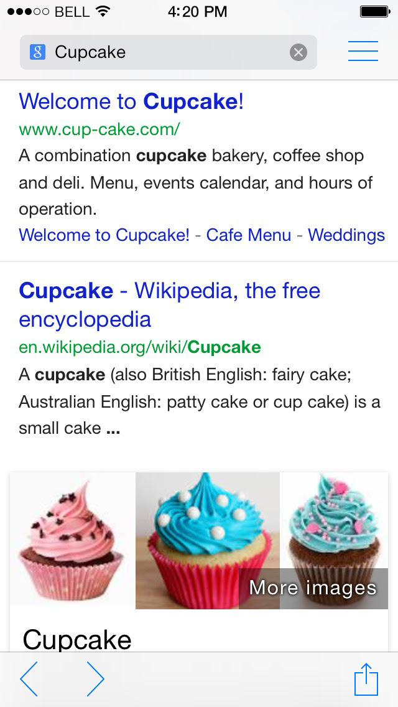Tap the battery indicator in status bar
398x707 pixels.
pyautogui.click(x=374, y=12)
